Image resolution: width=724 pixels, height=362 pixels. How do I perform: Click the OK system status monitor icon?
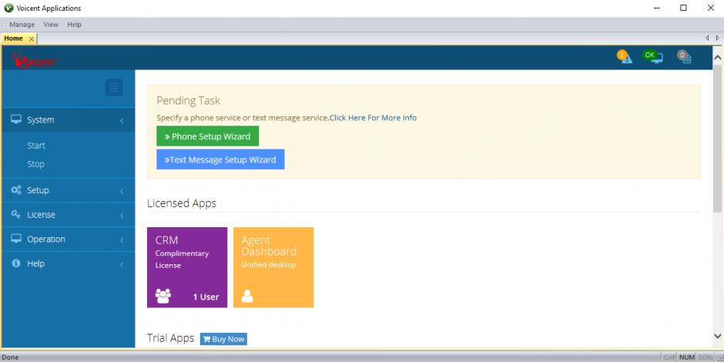point(652,57)
